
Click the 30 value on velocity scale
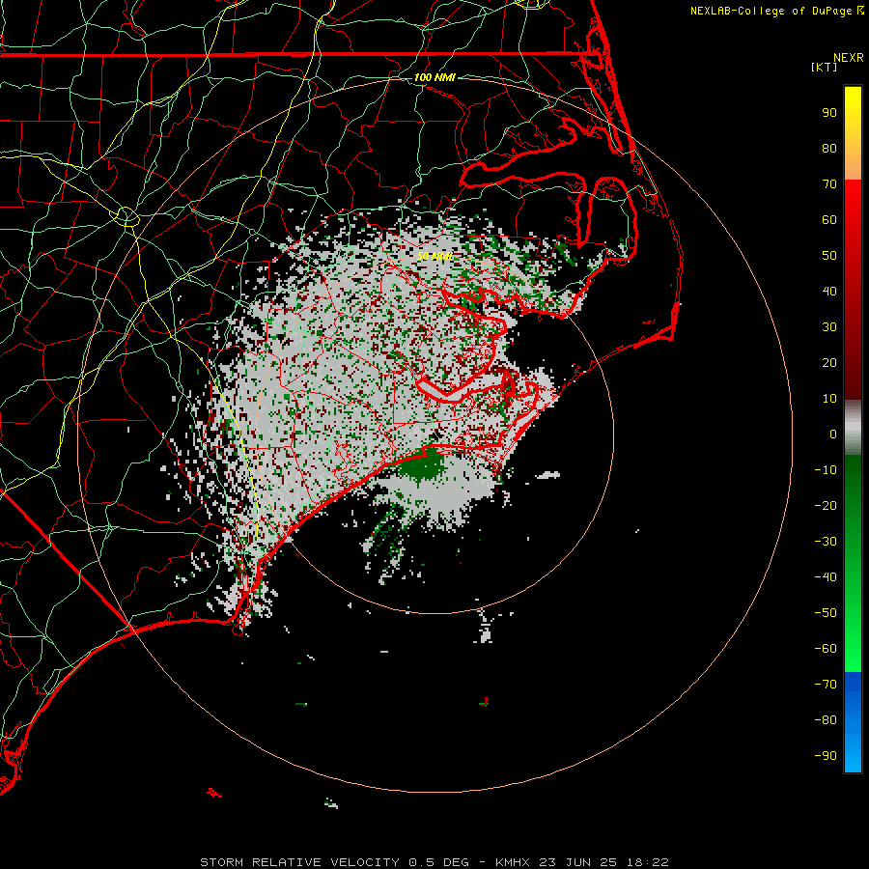coord(829,327)
